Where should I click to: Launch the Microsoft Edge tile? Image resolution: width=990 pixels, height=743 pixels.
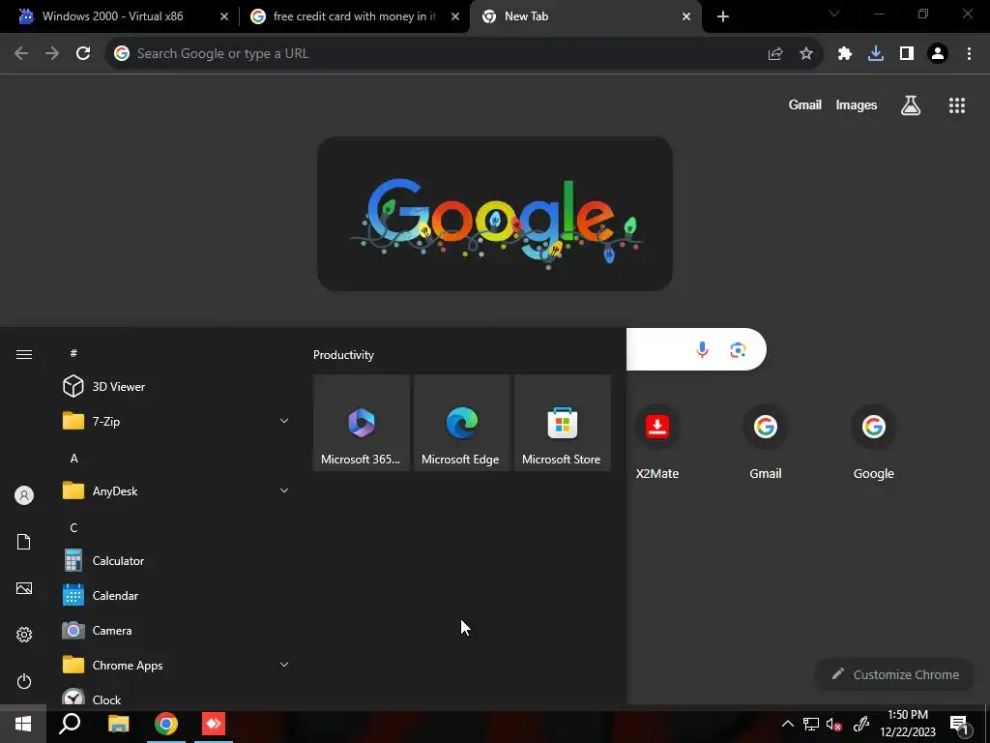coord(461,423)
